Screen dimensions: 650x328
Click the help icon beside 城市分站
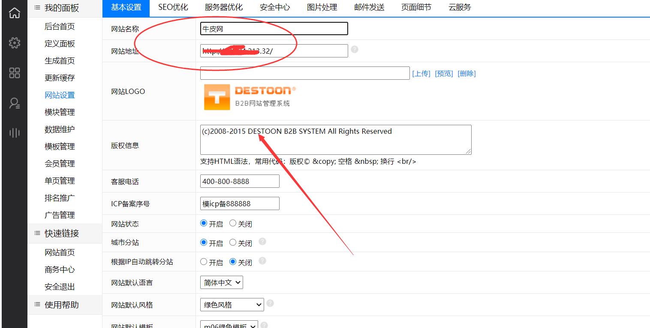click(262, 242)
